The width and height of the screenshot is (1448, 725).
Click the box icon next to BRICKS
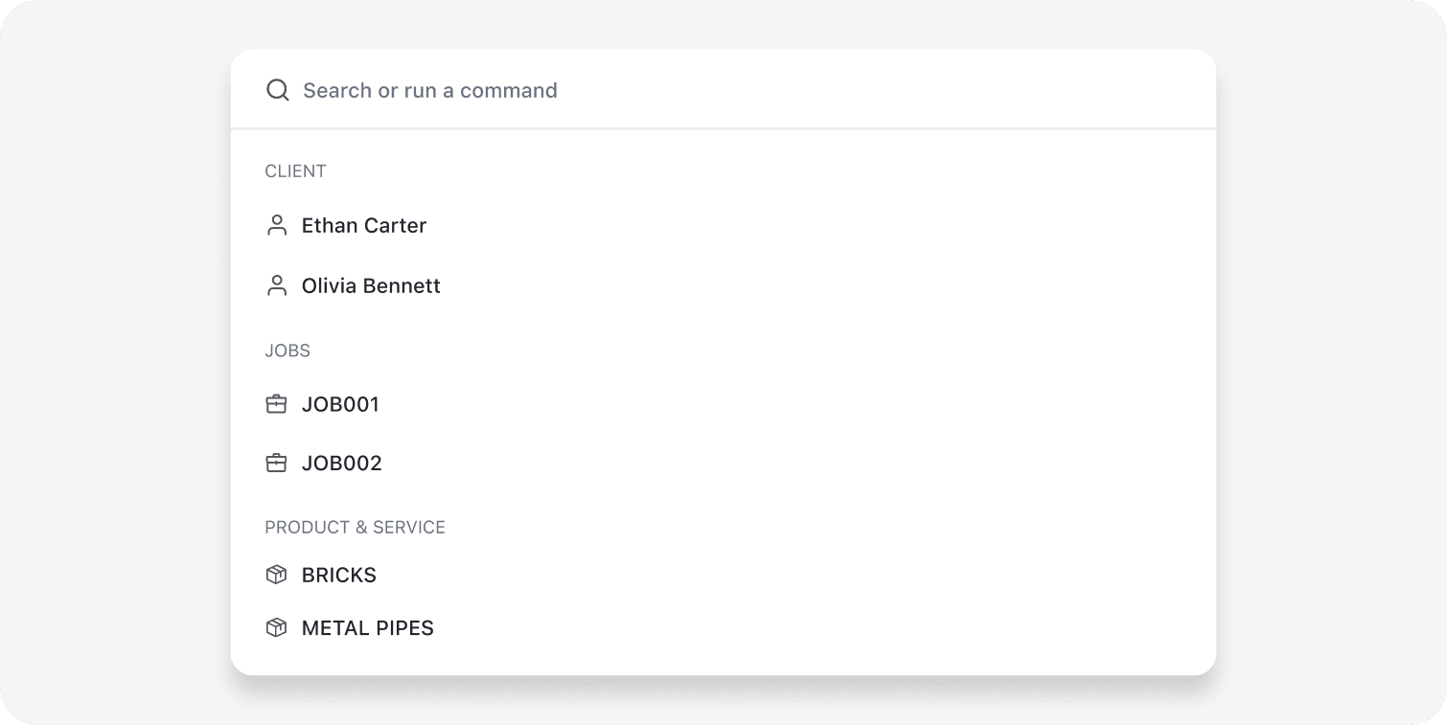tap(276, 575)
